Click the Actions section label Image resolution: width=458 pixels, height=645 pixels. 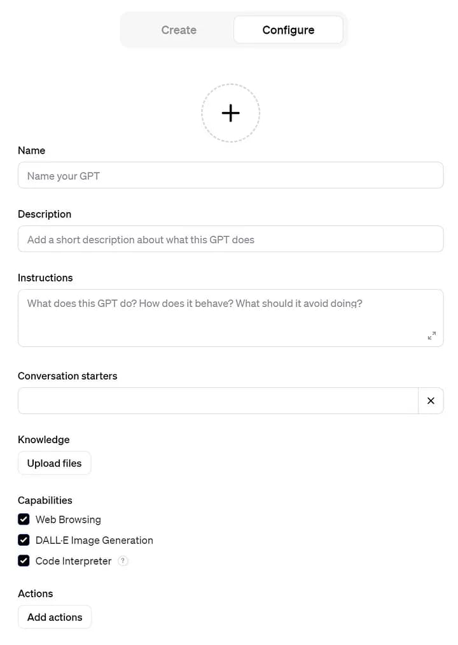(35, 593)
